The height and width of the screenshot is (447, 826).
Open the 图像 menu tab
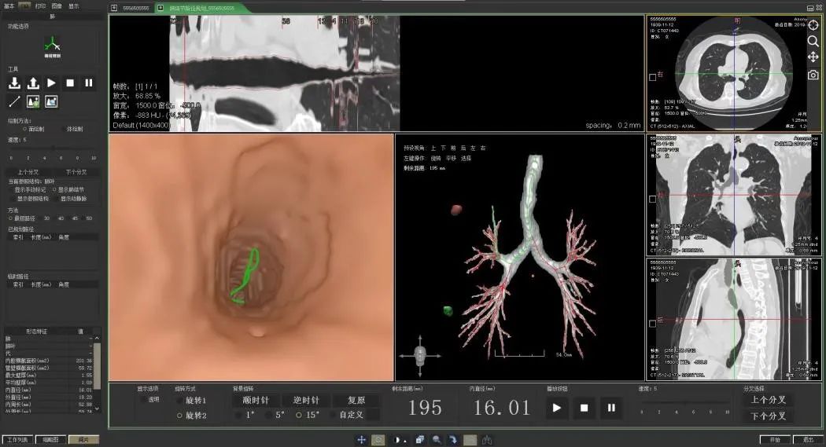[x=57, y=5]
